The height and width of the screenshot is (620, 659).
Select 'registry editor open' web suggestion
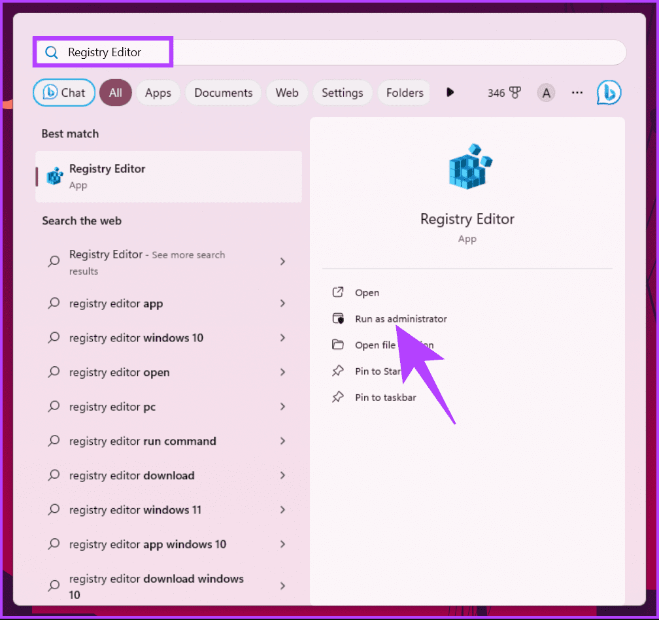point(169,372)
